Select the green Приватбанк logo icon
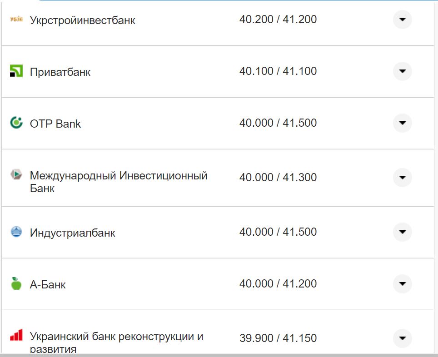This screenshot has height=357, width=438. [15, 71]
